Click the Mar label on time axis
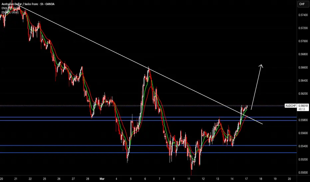Image resolution: width=310 pixels, height=182 pixels. pyautogui.click(x=102, y=179)
